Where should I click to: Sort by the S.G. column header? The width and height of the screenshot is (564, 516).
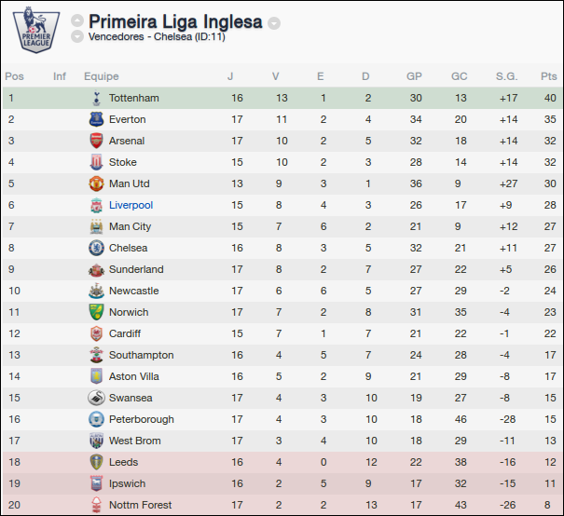click(x=506, y=76)
